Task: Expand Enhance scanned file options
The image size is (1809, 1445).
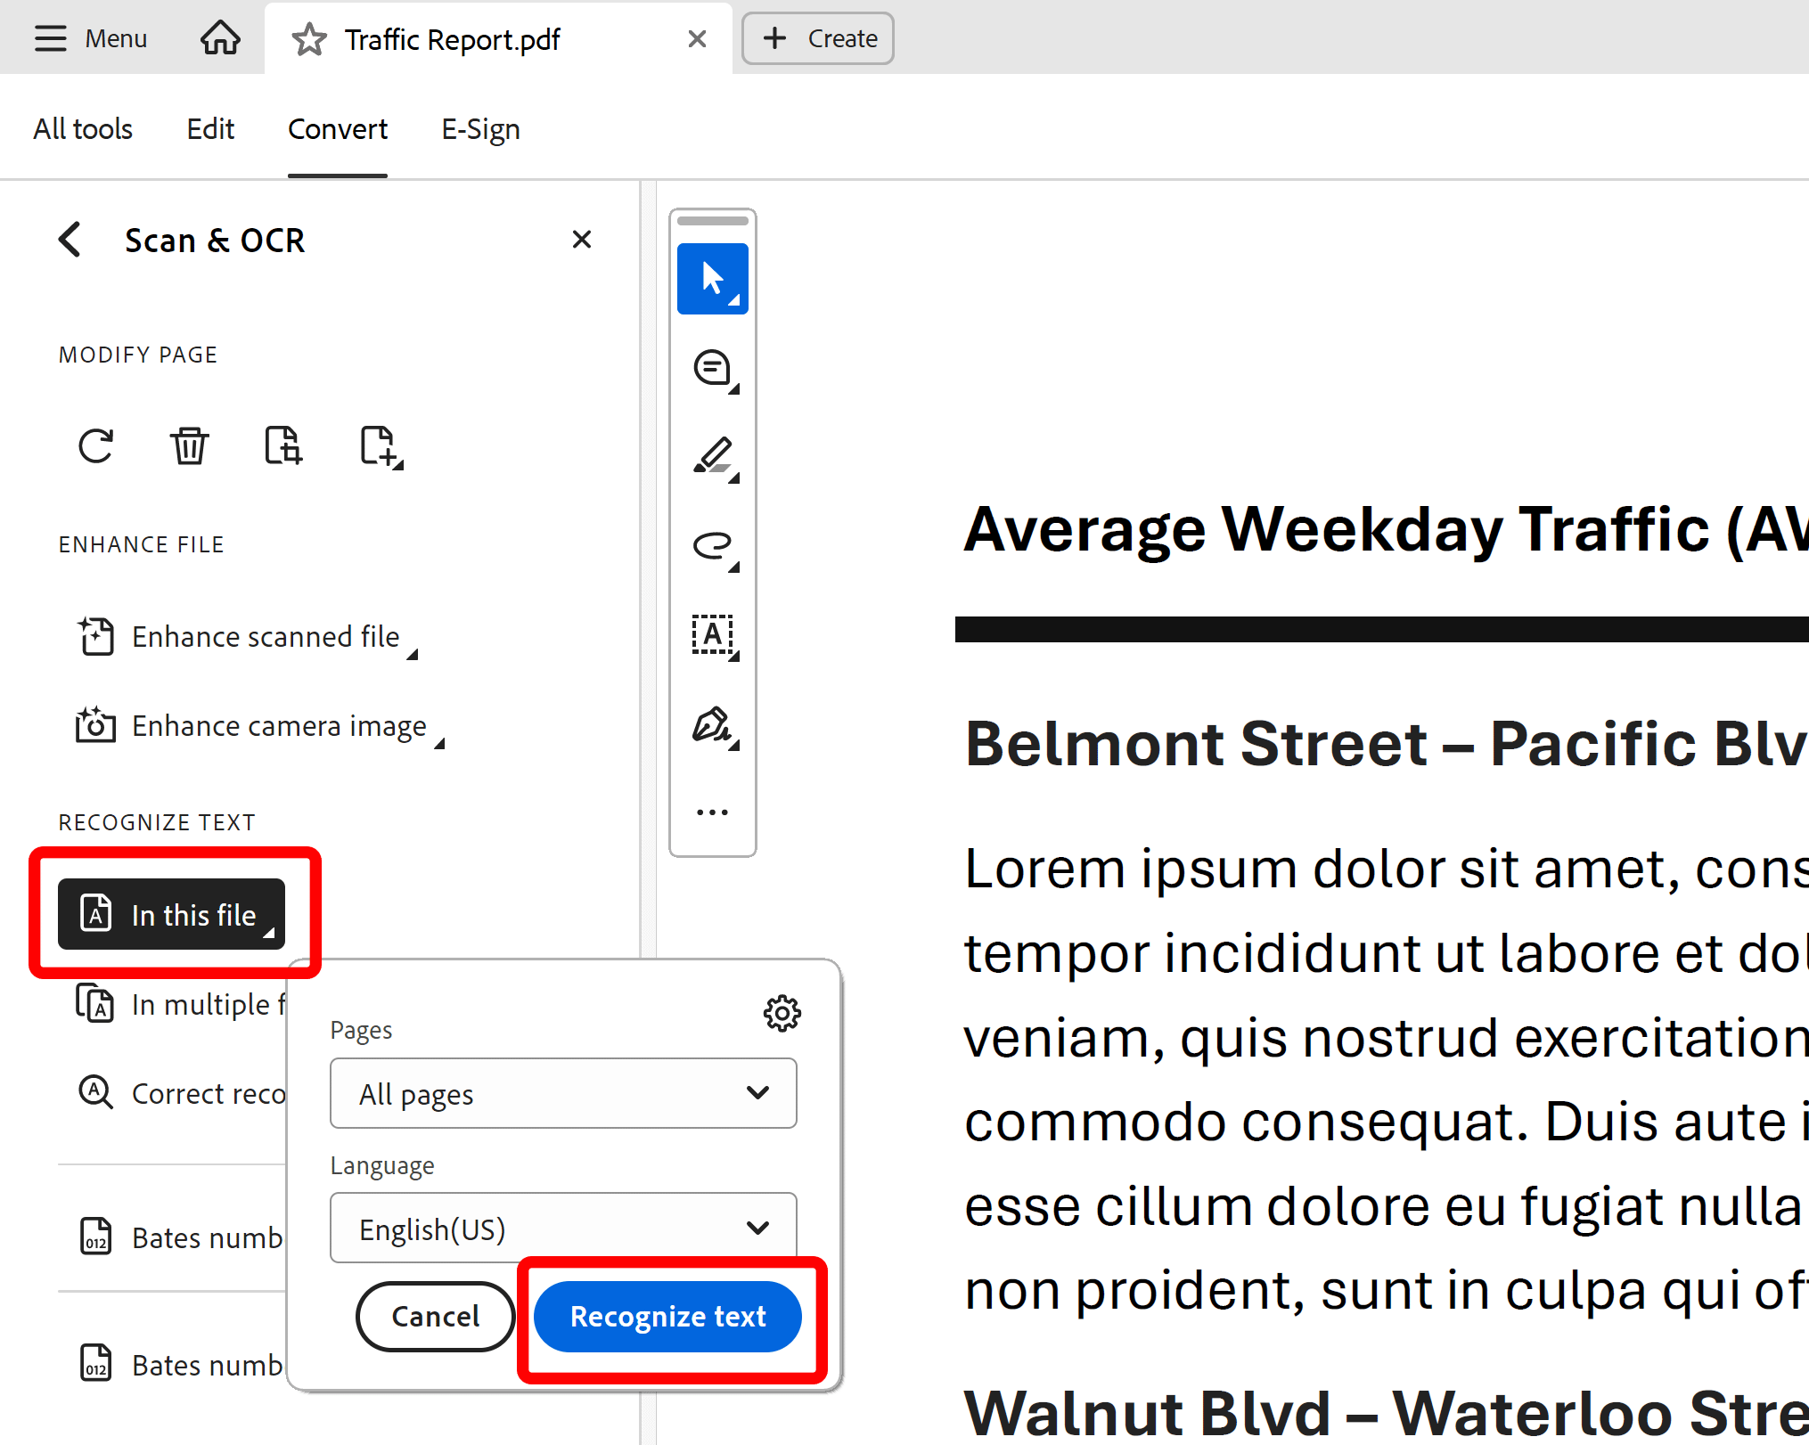Action: pos(249,637)
